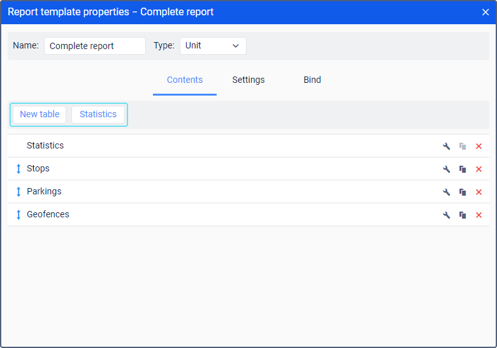Click the reorder handle next to Parkings
Screen dimensions: 497x348
click(18, 192)
